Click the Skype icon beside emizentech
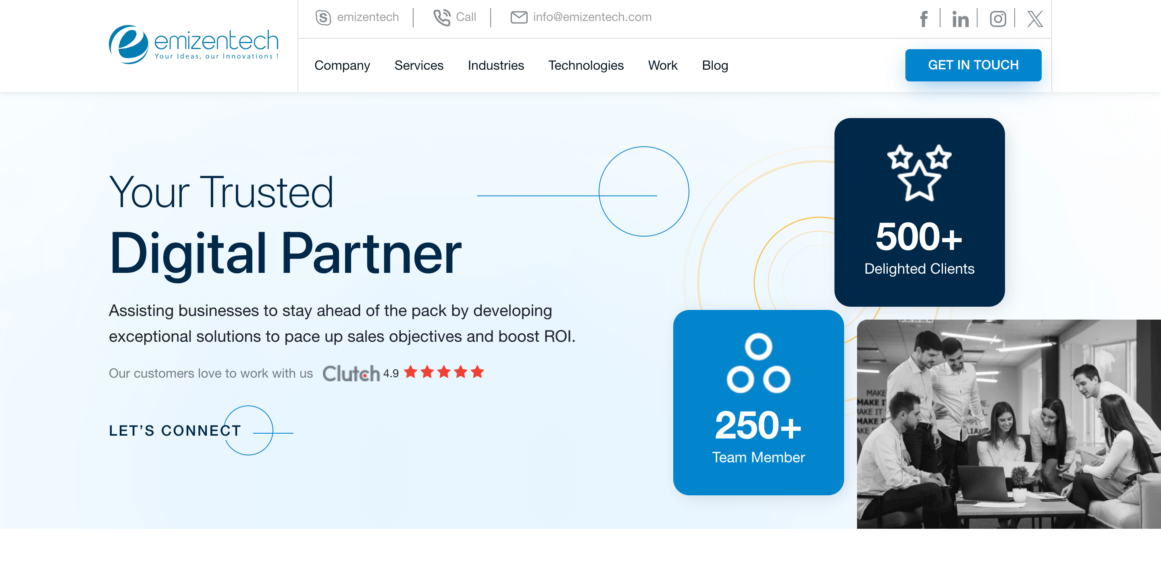 323,18
